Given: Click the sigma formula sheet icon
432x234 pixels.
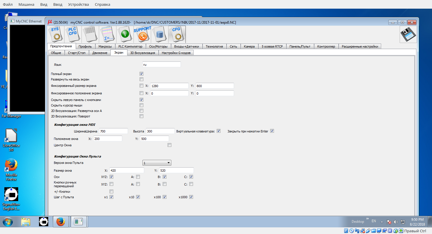Looking at the screenshot, I should (x=107, y=34).
